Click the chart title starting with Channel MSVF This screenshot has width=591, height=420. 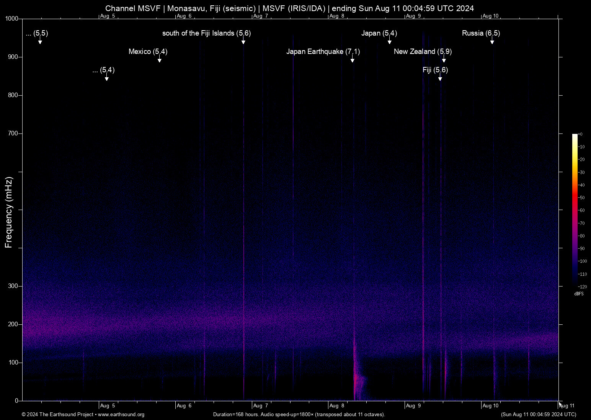pos(289,8)
